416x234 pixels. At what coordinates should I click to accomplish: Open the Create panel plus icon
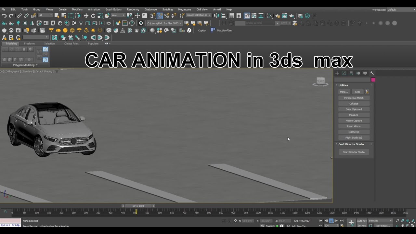(337, 73)
